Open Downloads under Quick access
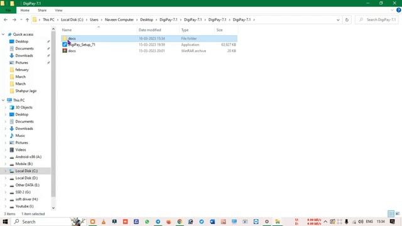Viewport: 402px width, 226px height. point(24,56)
